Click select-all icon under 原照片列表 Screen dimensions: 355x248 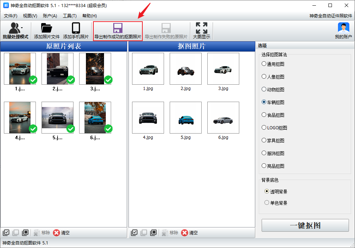[x=6, y=233]
